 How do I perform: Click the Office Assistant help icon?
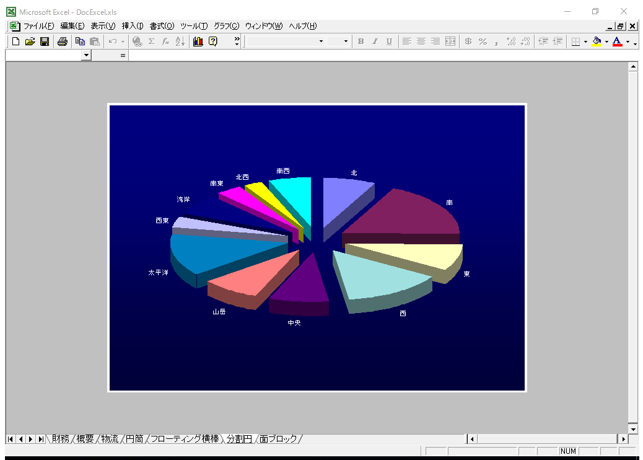[x=213, y=42]
